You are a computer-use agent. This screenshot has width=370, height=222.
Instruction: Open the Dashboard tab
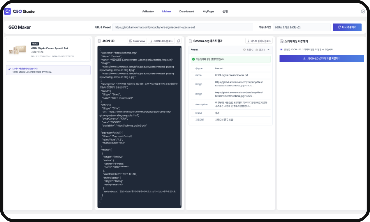tap(187, 11)
